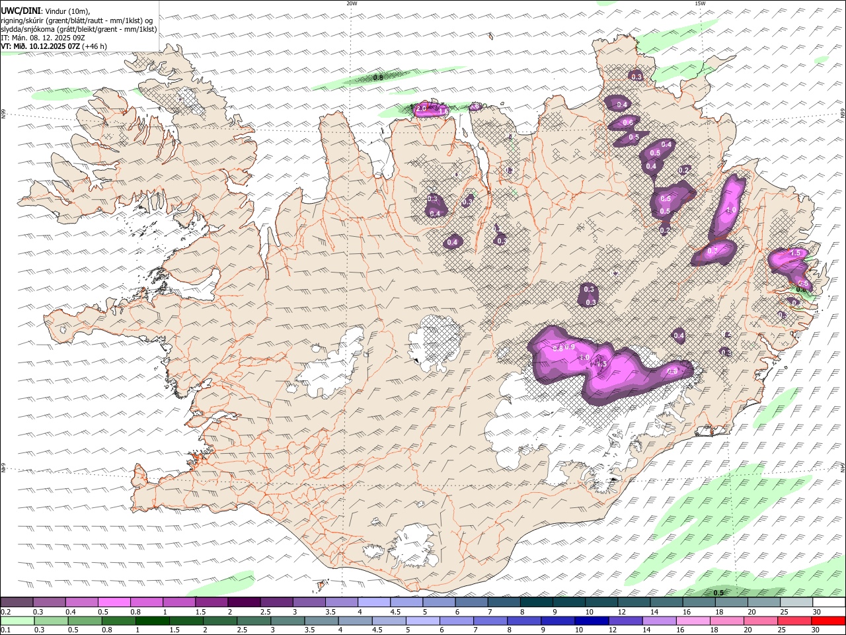This screenshot has height=635, width=846.
Task: Click the 1.5 value on the eastern fjords blob
Action: pyautogui.click(x=796, y=253)
